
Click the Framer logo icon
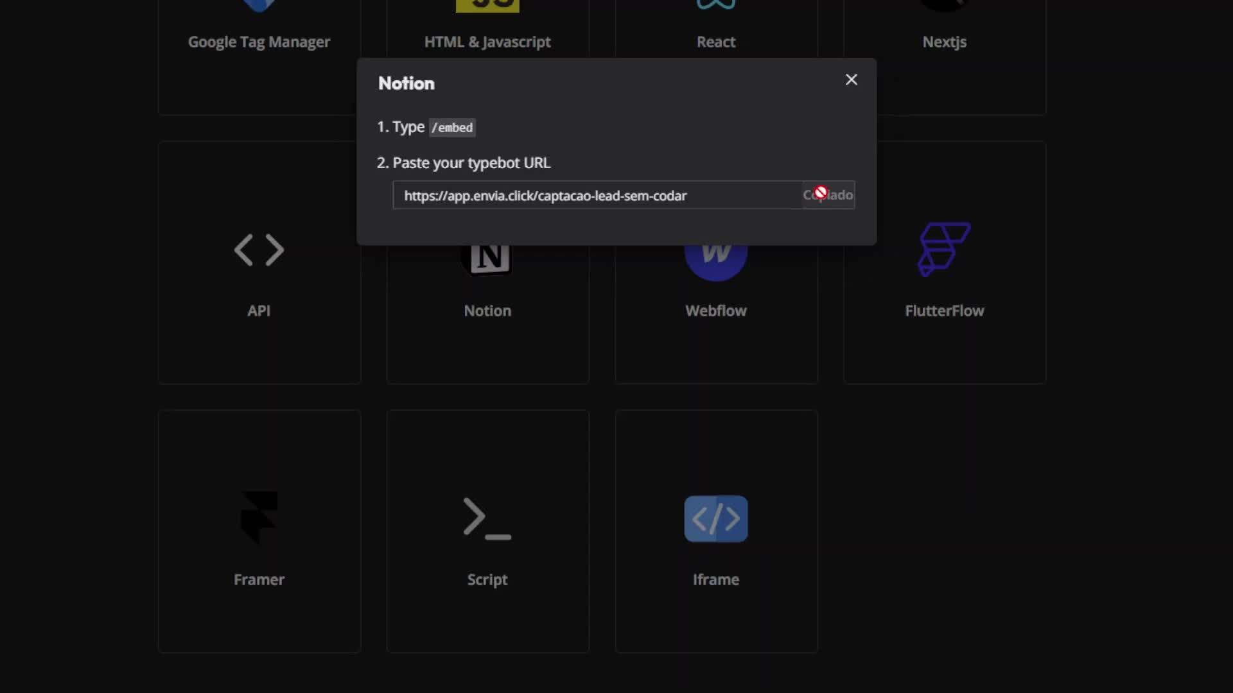tap(259, 518)
